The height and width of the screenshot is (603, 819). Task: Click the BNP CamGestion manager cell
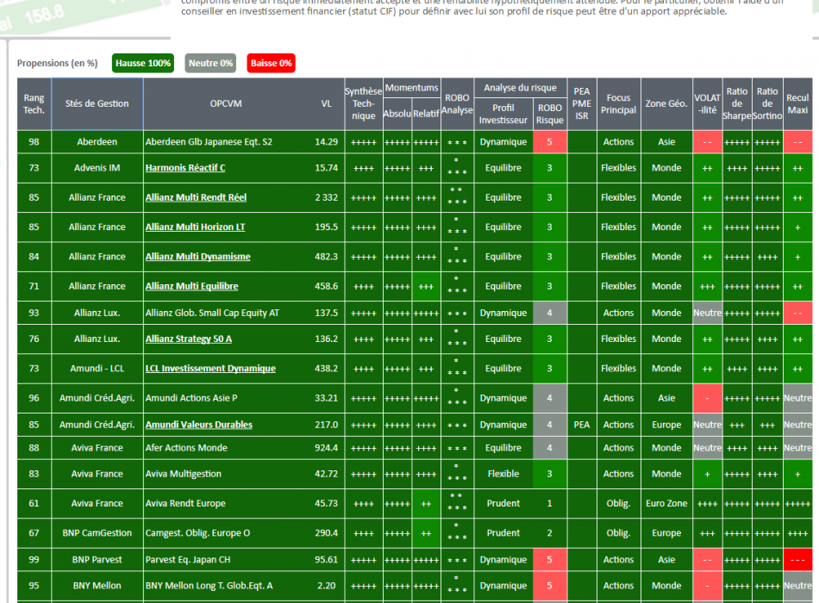(97, 533)
